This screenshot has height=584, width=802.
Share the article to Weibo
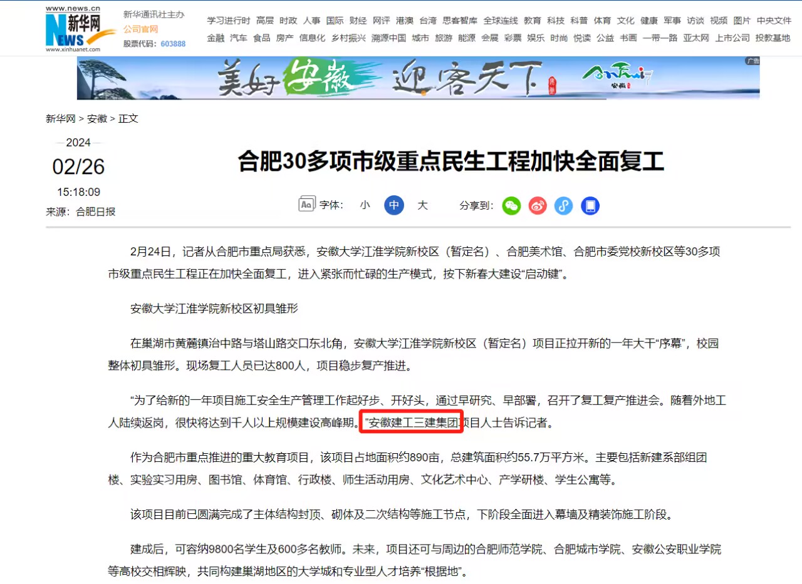pos(537,206)
